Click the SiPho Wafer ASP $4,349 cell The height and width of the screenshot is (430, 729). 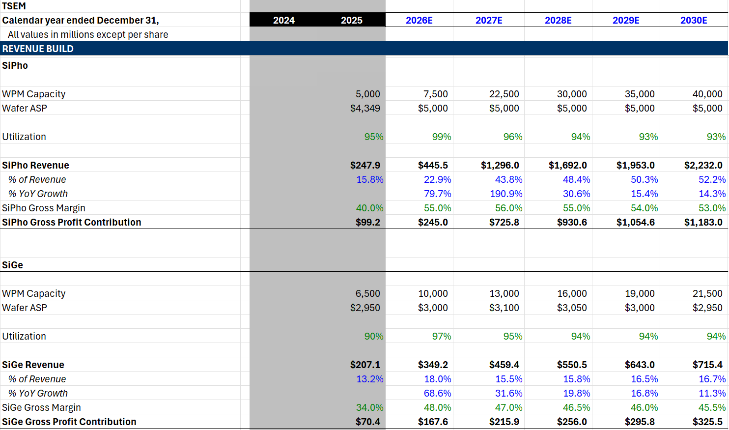coord(351,108)
